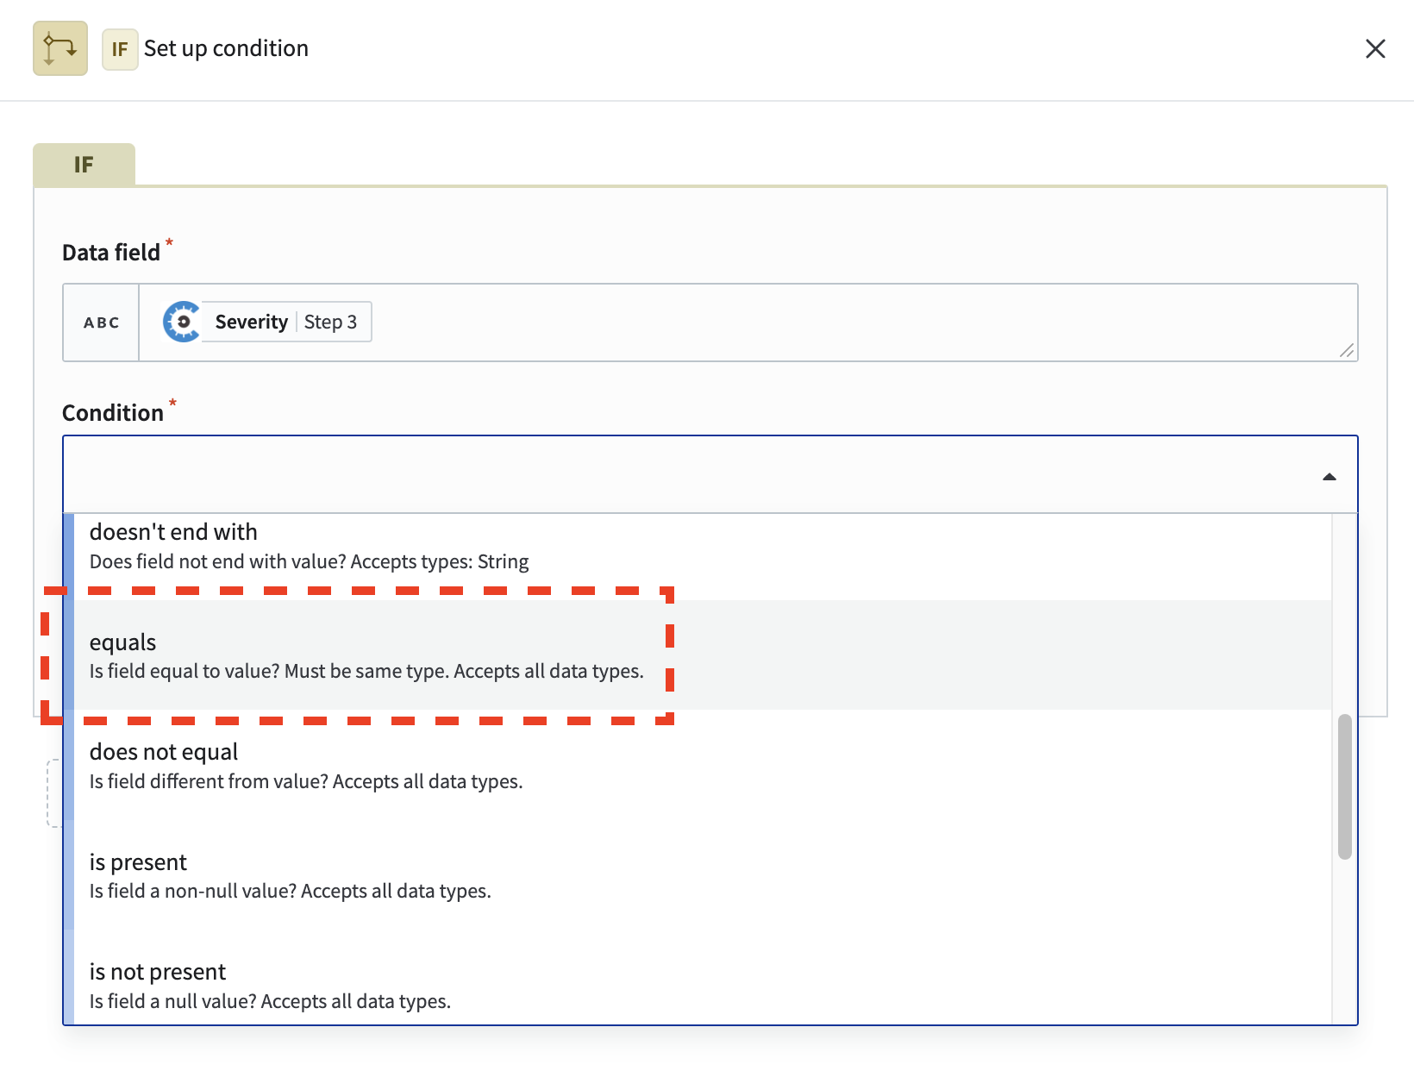Image resolution: width=1414 pixels, height=1071 pixels.
Task: Click the 'Set up condition' title text
Action: 226,48
